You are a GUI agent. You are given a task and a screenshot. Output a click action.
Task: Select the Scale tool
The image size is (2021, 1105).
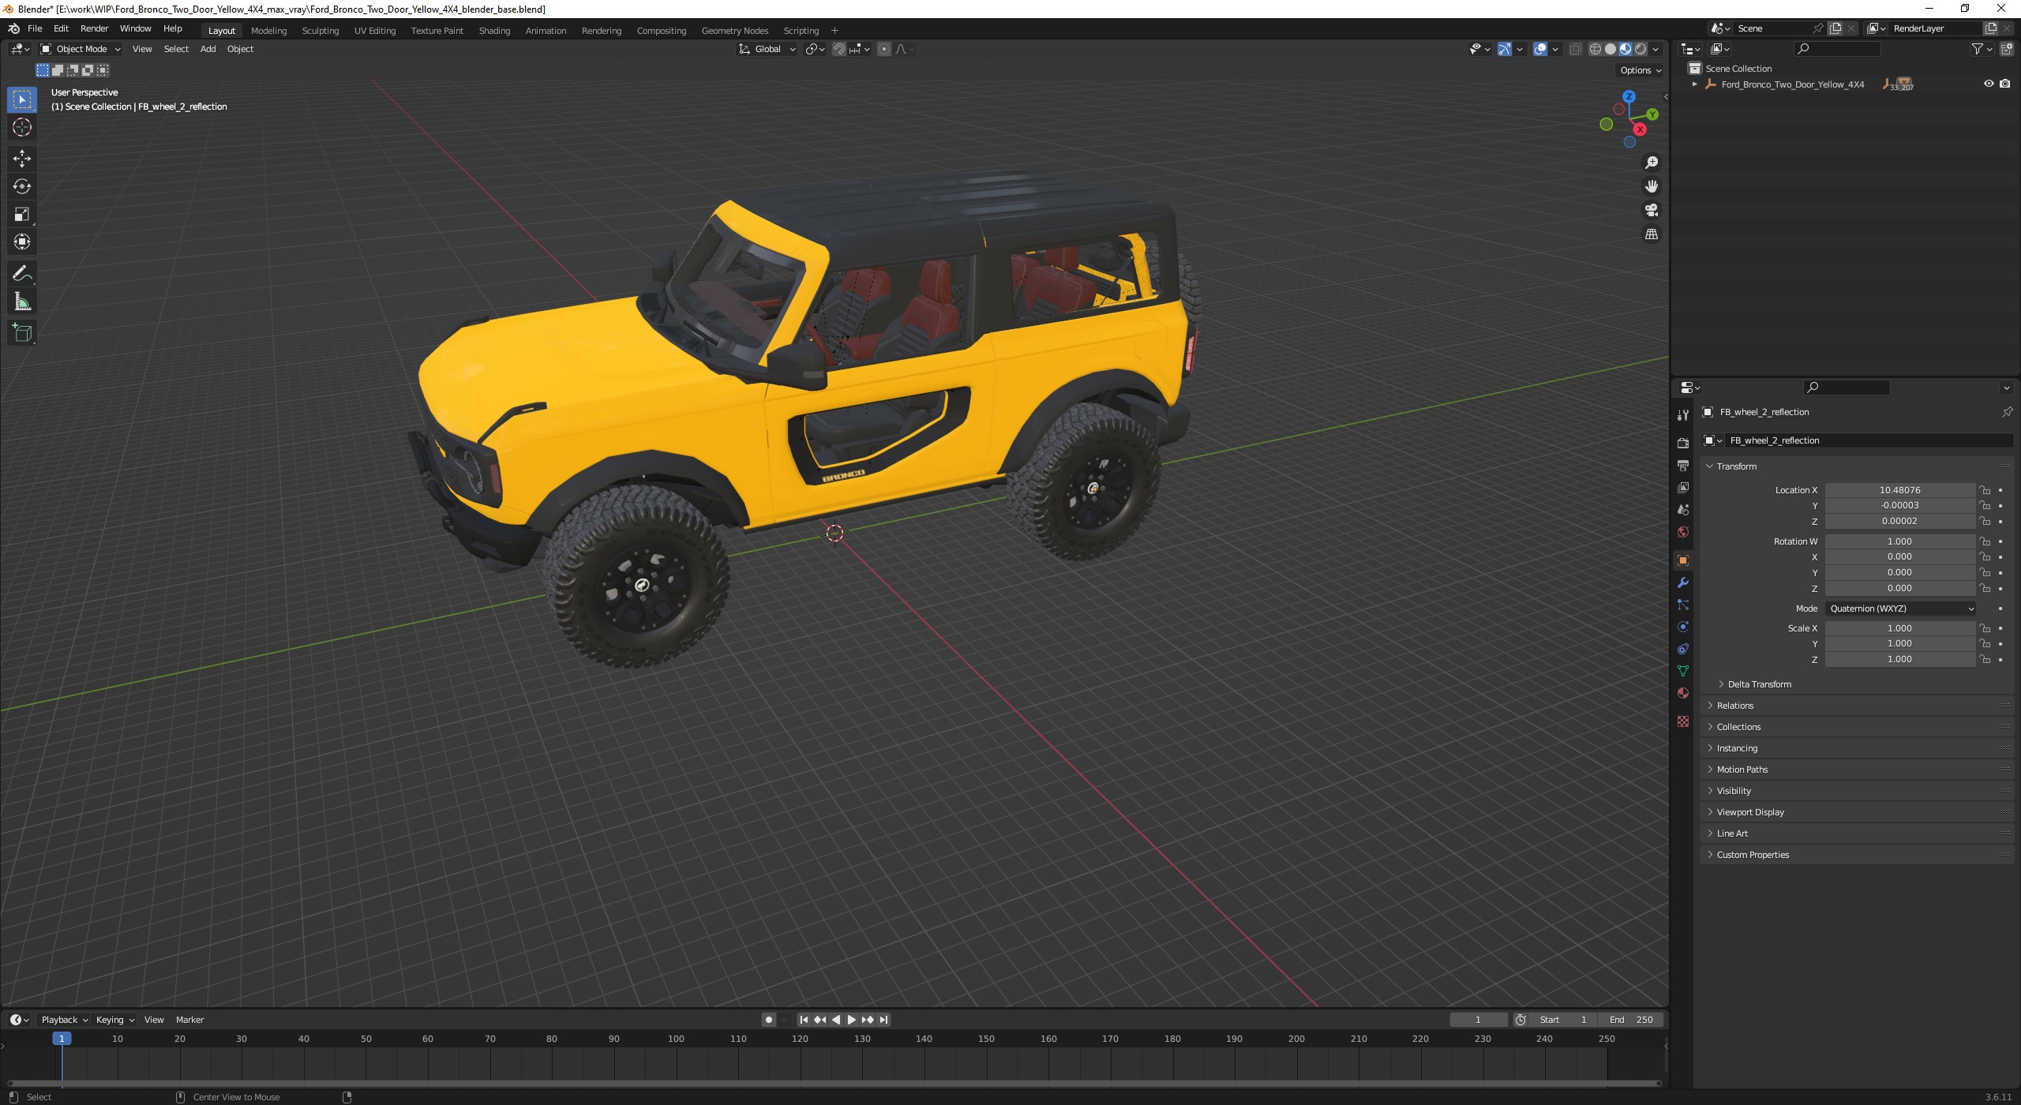pyautogui.click(x=22, y=214)
